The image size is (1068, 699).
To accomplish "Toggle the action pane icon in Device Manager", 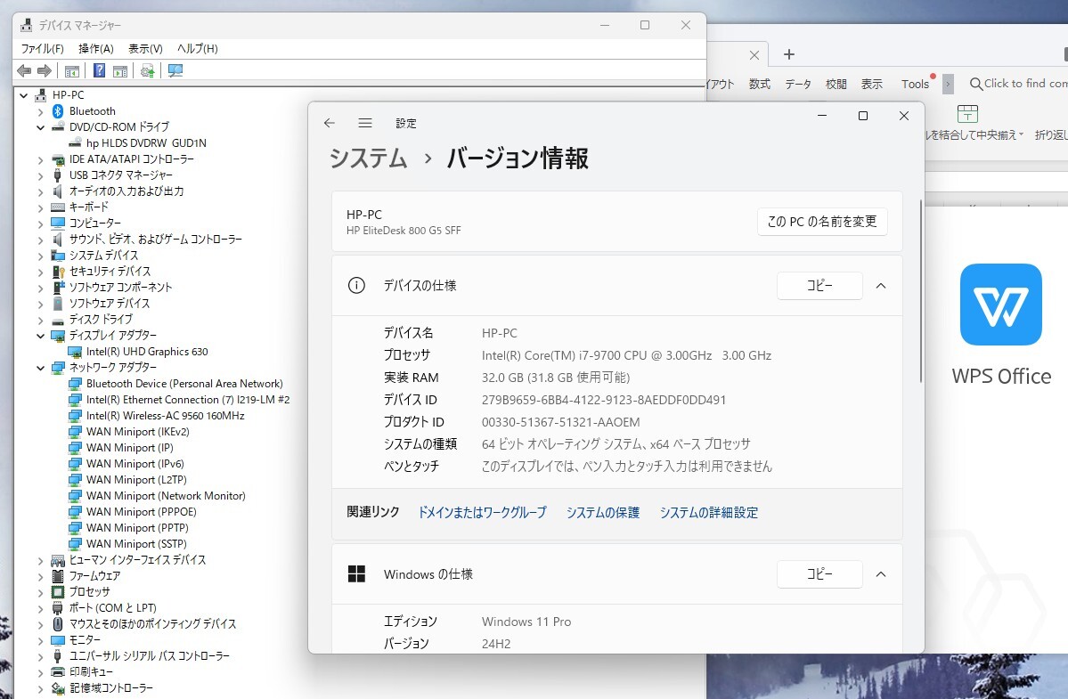I will pos(120,70).
